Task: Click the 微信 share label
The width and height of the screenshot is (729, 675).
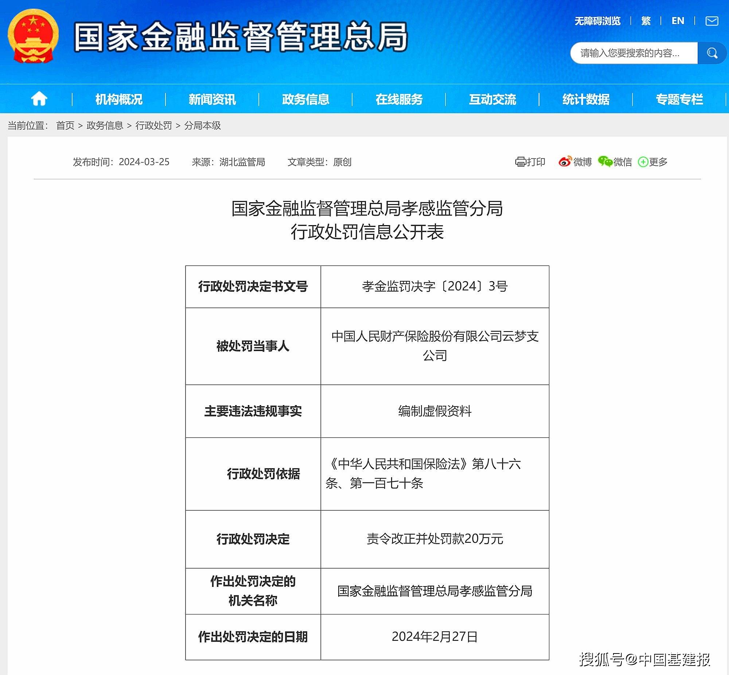Action: point(623,162)
